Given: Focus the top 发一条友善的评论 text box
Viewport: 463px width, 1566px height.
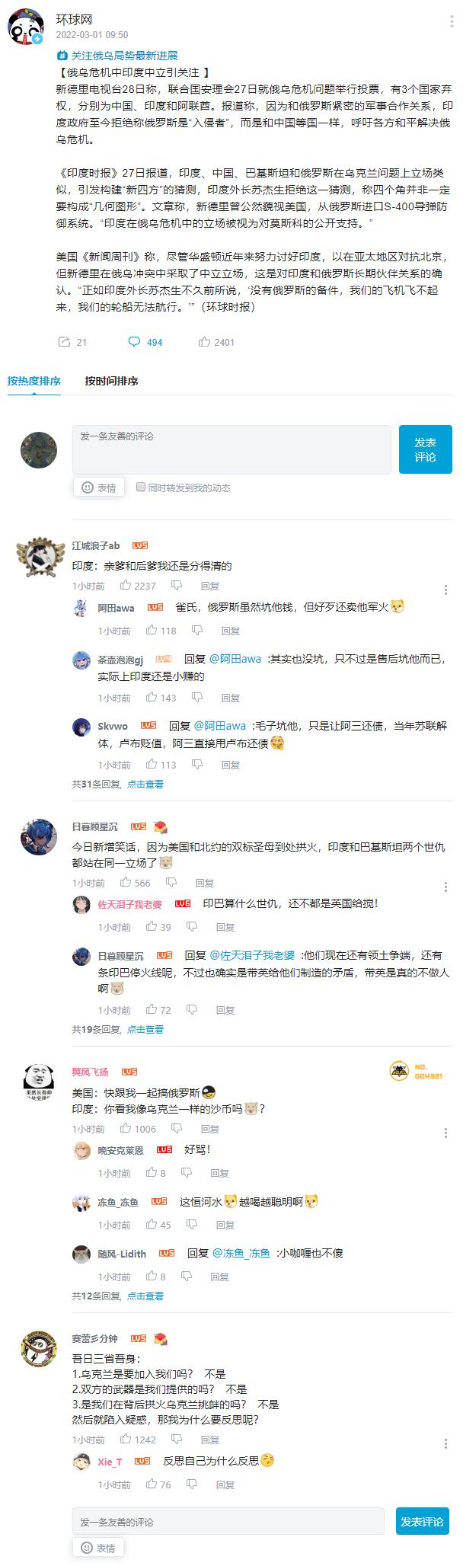Looking at the screenshot, I should [x=232, y=449].
